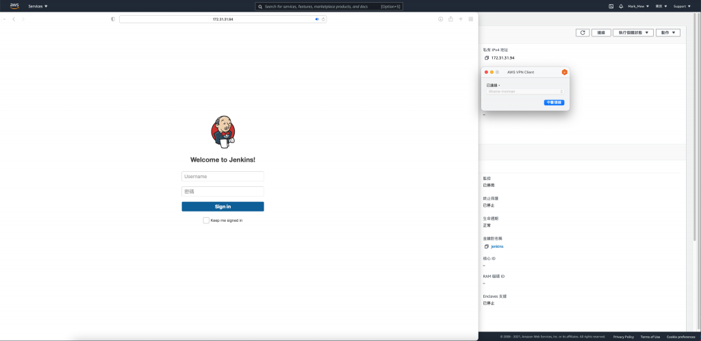
Task: Open the ithome-ironman VPN profile selector
Action: (x=525, y=91)
